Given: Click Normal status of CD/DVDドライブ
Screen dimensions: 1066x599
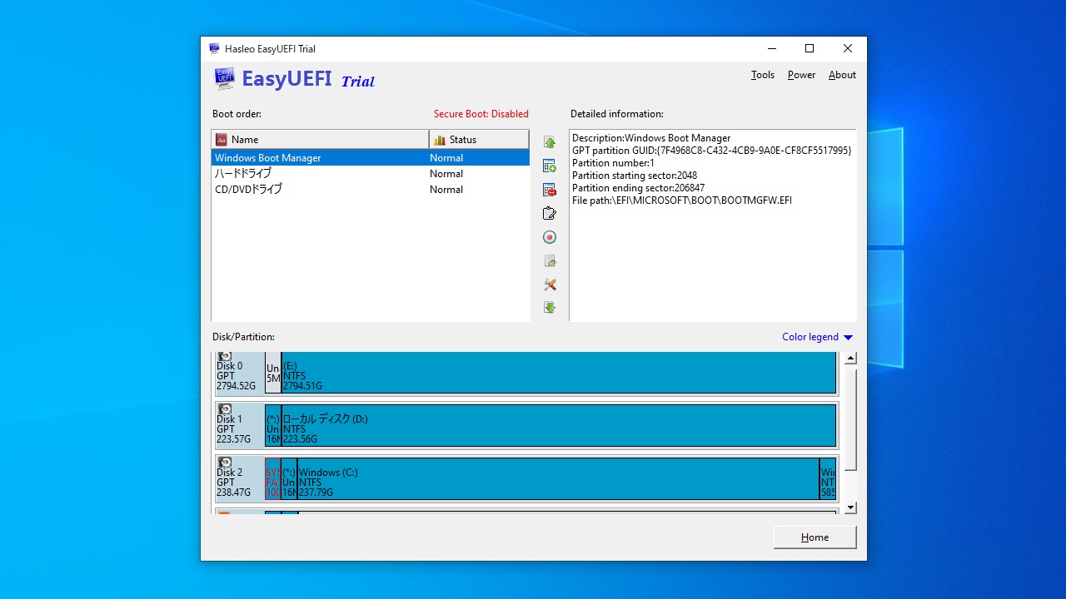Looking at the screenshot, I should tap(446, 190).
